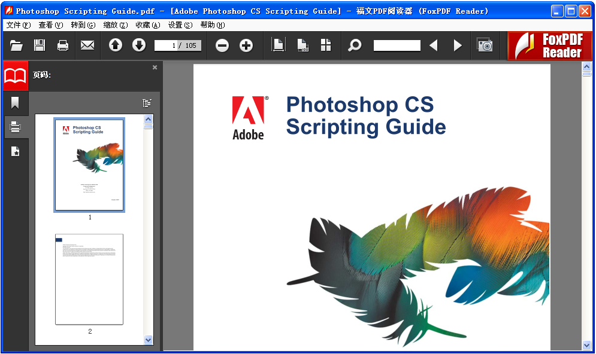
Task: Open the page thumbnails panel icon
Action: tap(15, 76)
